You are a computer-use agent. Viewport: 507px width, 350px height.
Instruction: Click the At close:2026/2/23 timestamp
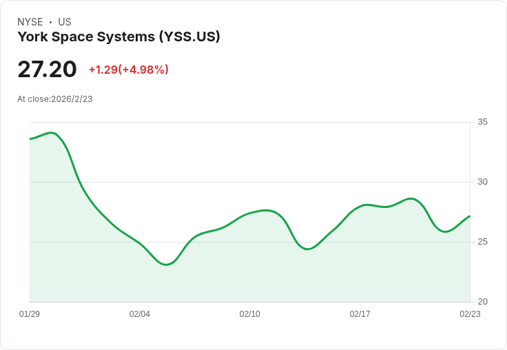click(x=55, y=99)
